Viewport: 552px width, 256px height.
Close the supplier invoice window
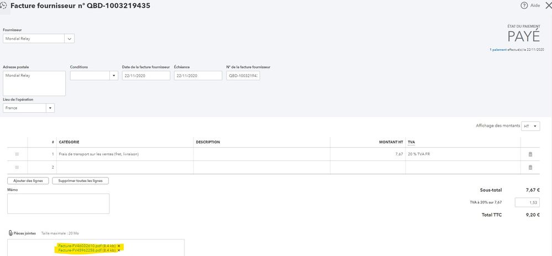[549, 6]
